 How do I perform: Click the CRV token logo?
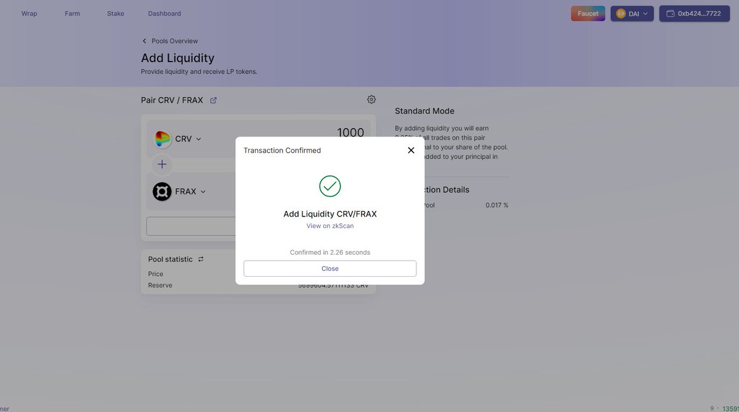coord(163,139)
